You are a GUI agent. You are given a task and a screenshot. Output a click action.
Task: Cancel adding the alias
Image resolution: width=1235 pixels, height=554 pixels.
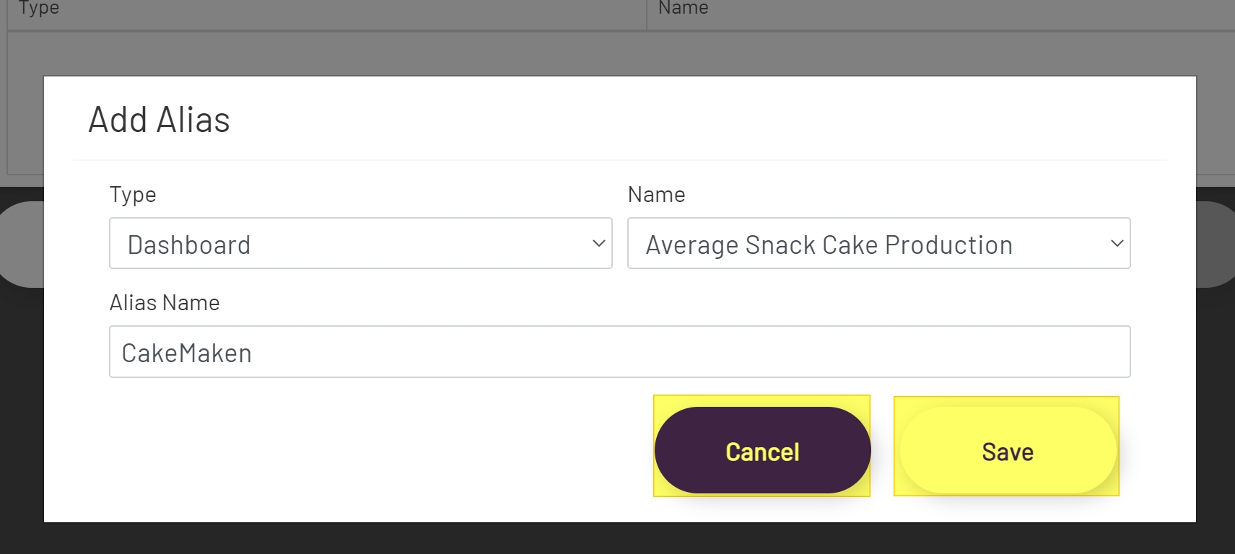coord(761,450)
